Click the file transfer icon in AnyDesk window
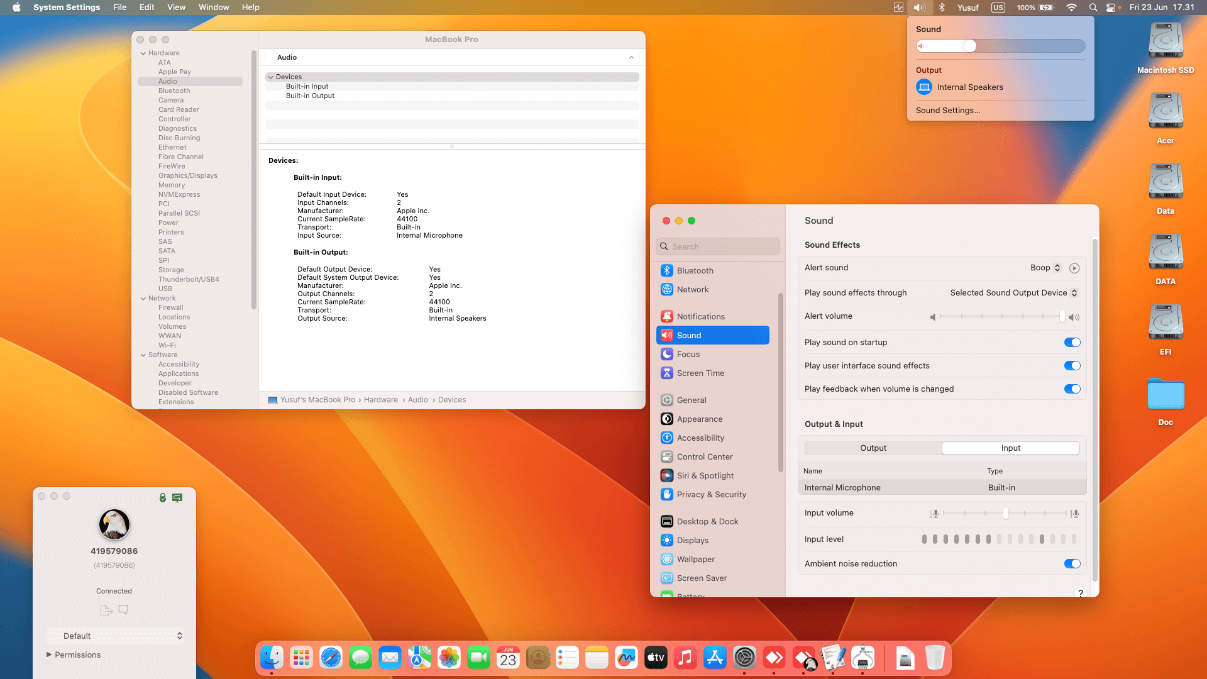This screenshot has height=679, width=1207. pos(106,610)
